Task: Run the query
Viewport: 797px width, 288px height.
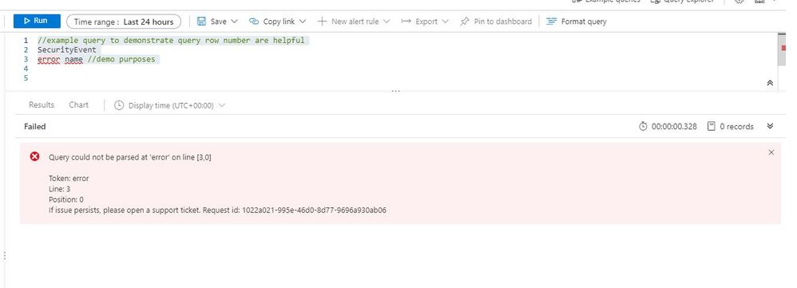Action: point(37,21)
